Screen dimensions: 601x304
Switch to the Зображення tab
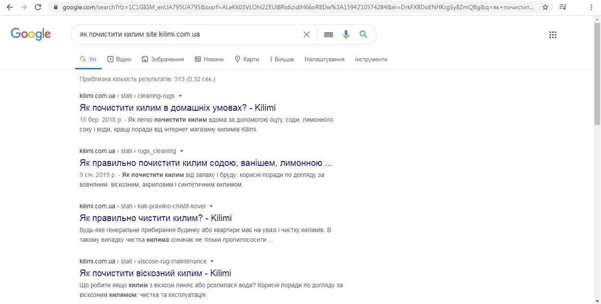tap(163, 60)
